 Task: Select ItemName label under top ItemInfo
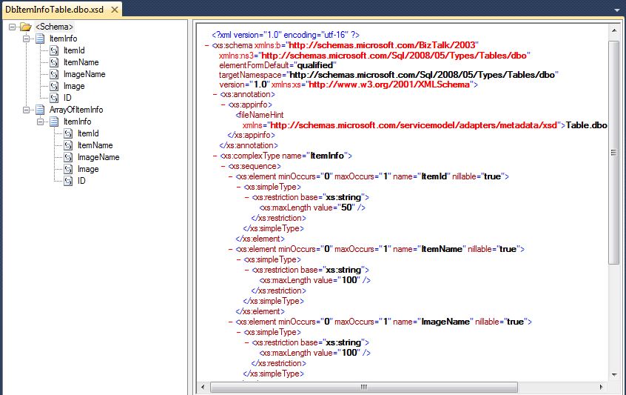(81, 62)
